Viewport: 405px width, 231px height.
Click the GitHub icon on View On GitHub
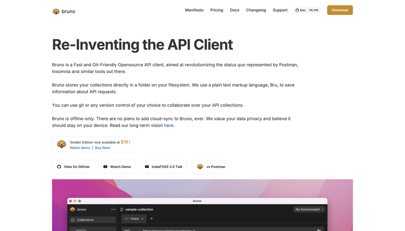[59, 167]
